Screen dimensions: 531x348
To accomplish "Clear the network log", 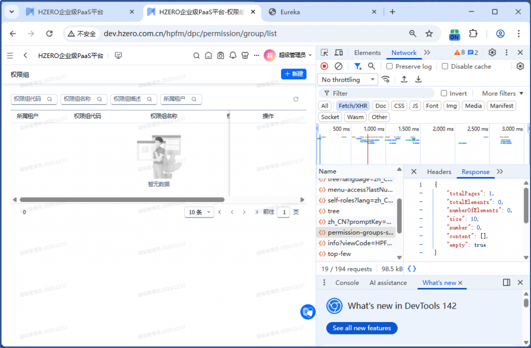I will (x=338, y=66).
